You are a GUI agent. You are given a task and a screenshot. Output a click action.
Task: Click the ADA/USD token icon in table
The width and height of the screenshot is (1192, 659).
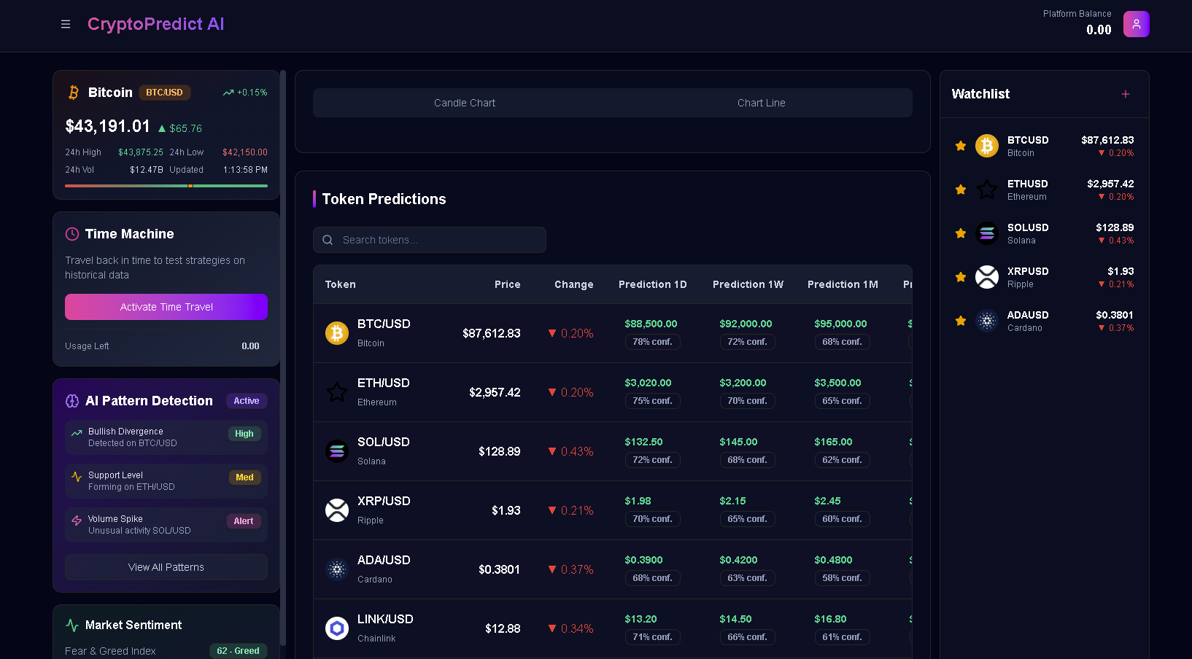click(x=337, y=569)
